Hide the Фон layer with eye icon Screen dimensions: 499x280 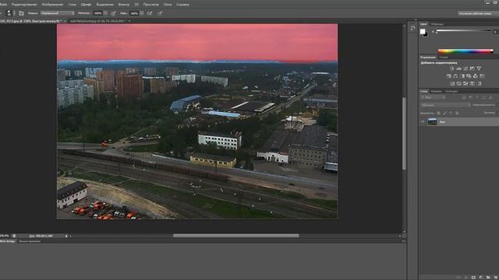coord(423,121)
